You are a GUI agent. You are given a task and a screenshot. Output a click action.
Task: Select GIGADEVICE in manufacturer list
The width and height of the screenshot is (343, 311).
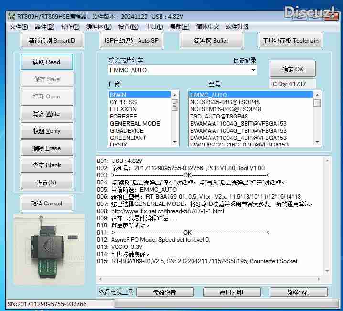(127, 130)
